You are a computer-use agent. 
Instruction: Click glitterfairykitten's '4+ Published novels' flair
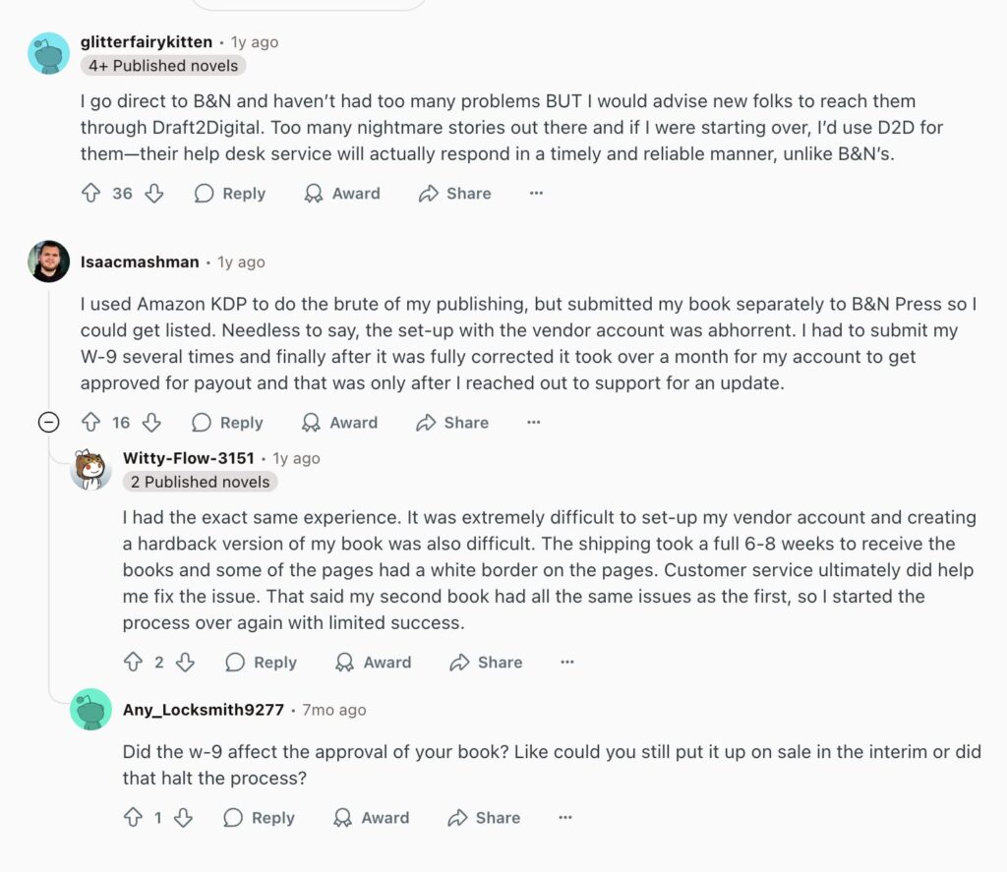[x=163, y=66]
